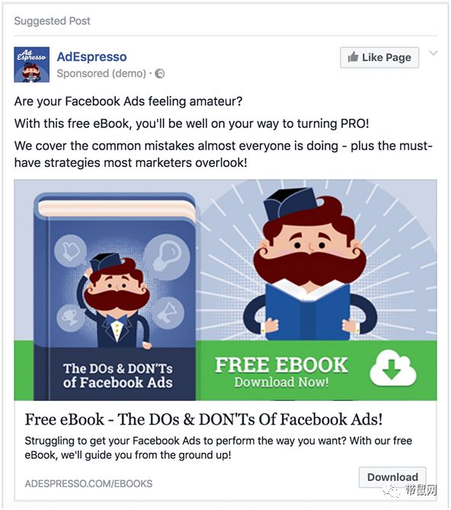The width and height of the screenshot is (451, 510).
Task: Click the cloud download icon in the banner
Action: point(393,368)
